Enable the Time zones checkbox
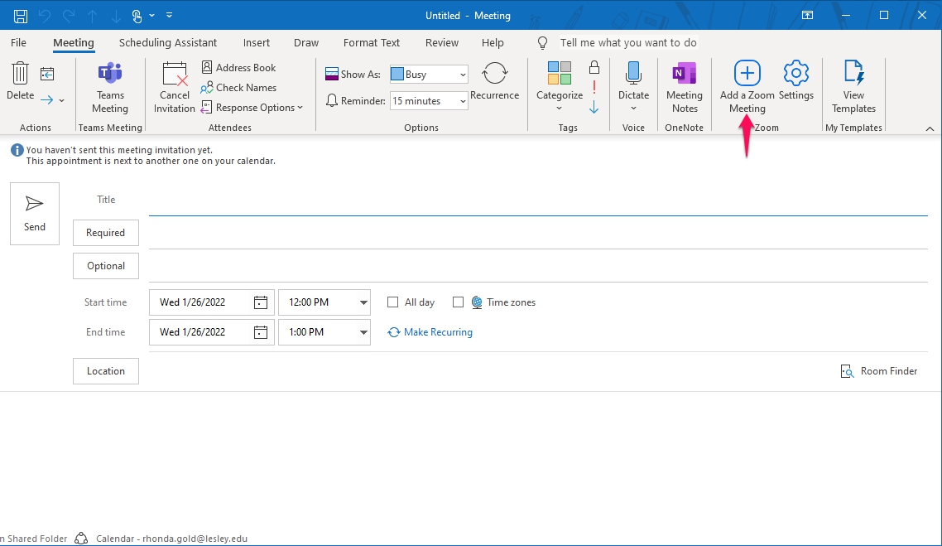 click(459, 302)
